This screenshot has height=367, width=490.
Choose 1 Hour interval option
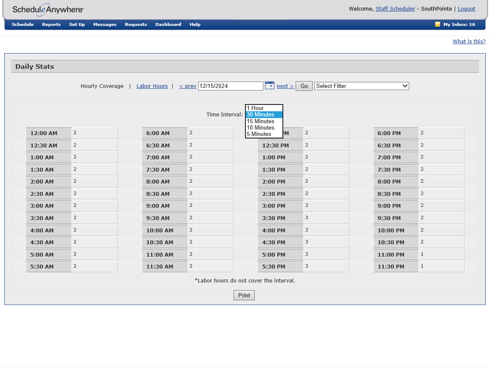click(264, 108)
